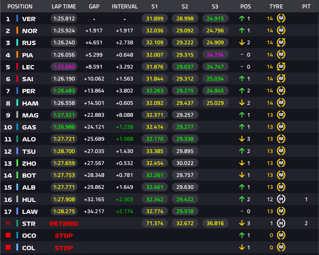Screen dimensions: 319x255
Task: Click the medium tyre icon in SAI row
Action: tap(281, 79)
